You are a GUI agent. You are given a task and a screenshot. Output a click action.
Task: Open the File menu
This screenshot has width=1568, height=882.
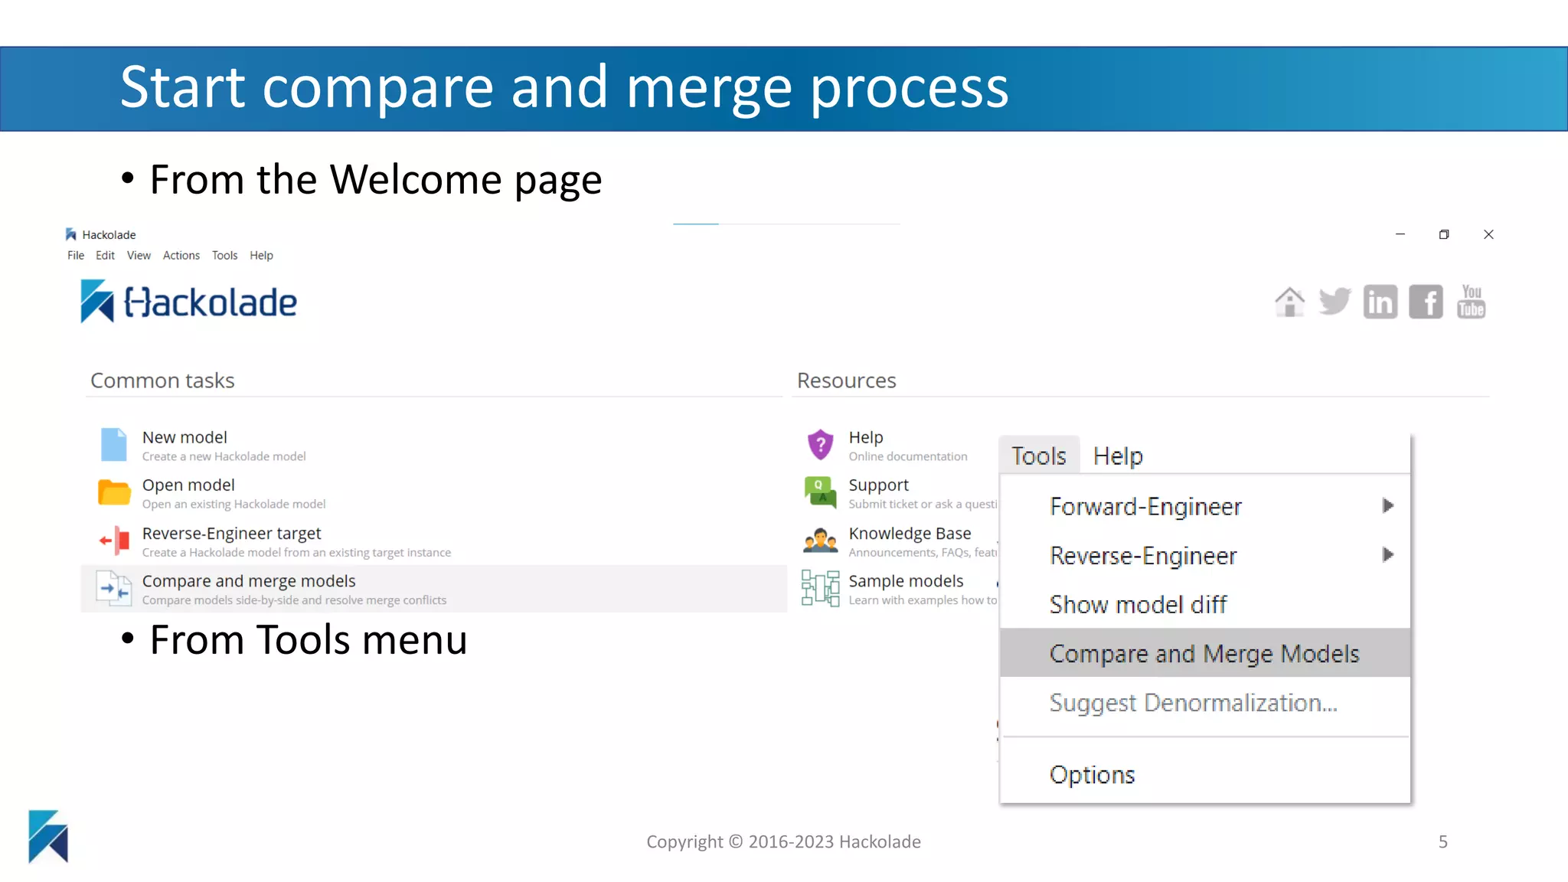click(76, 256)
